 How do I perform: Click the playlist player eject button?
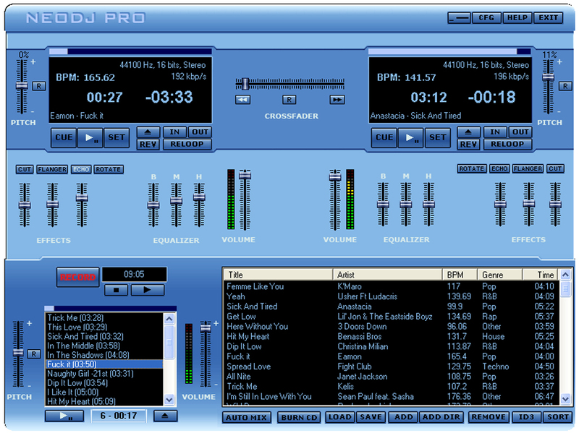point(165,416)
